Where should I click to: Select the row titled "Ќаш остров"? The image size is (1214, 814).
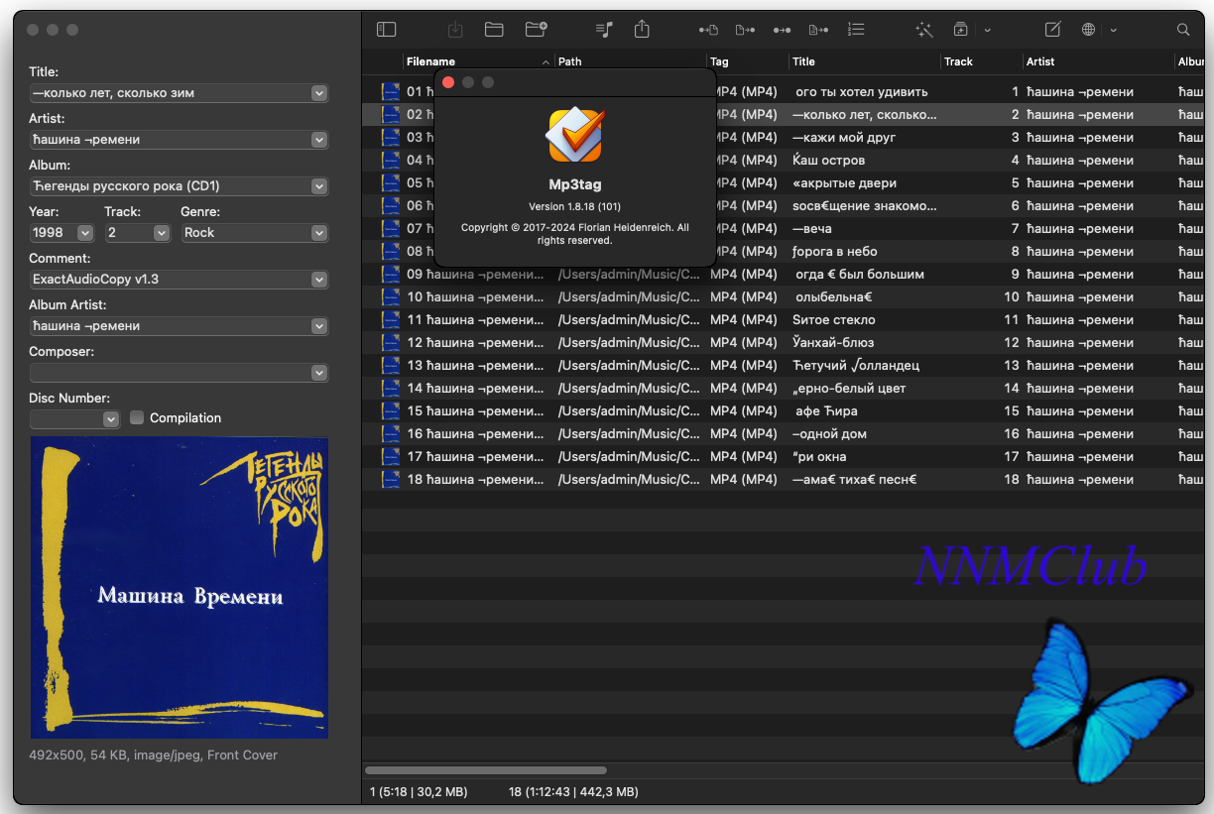pyautogui.click(x=784, y=160)
